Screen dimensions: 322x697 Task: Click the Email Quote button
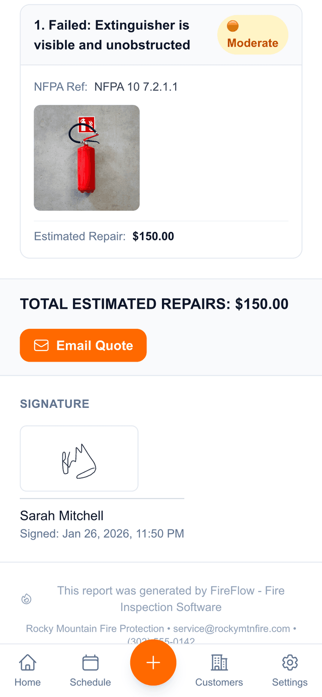[x=83, y=345]
